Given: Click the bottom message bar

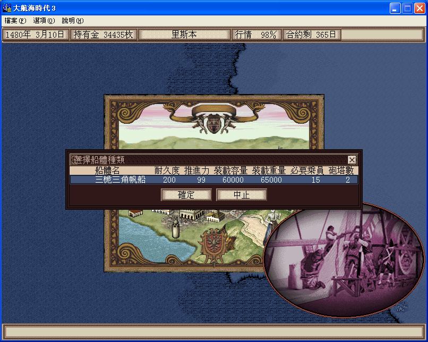Looking at the screenshot, I should pyautogui.click(x=214, y=331).
